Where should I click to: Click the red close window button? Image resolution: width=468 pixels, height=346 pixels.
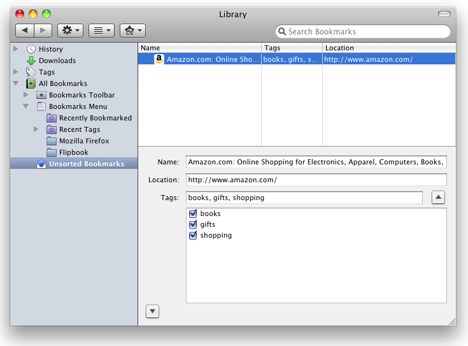click(20, 14)
